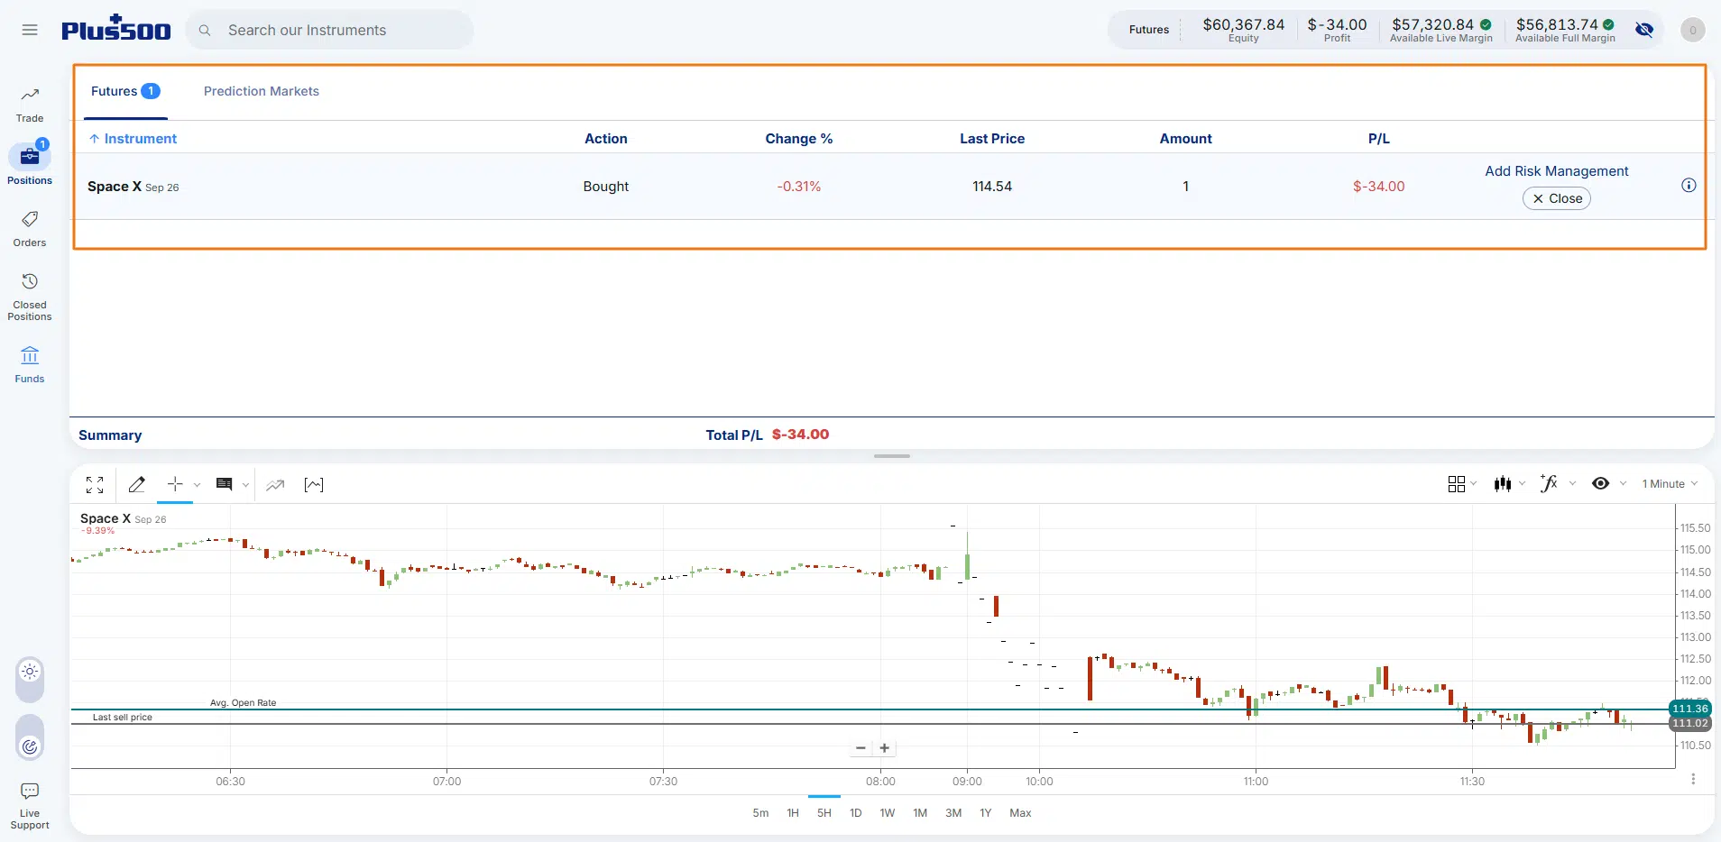Click Add Risk Management link

1557,171
